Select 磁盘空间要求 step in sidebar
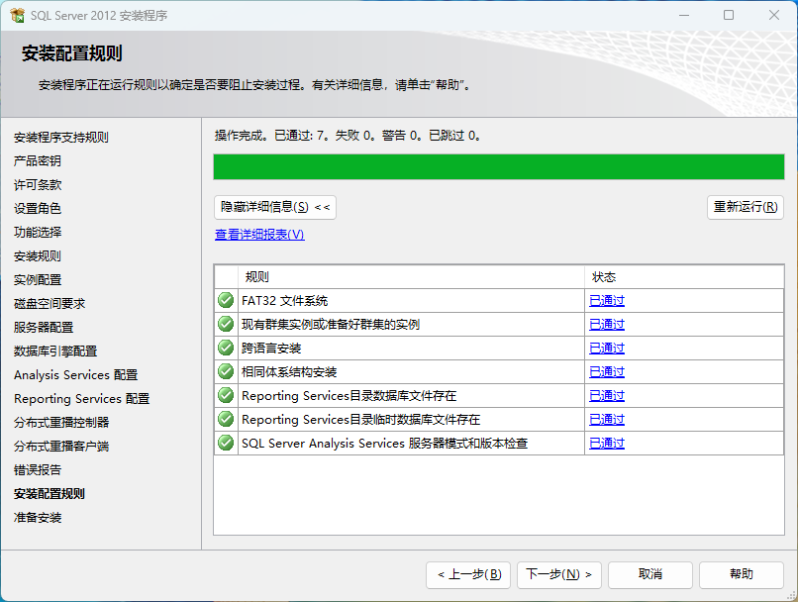This screenshot has height=602, width=798. tap(50, 304)
